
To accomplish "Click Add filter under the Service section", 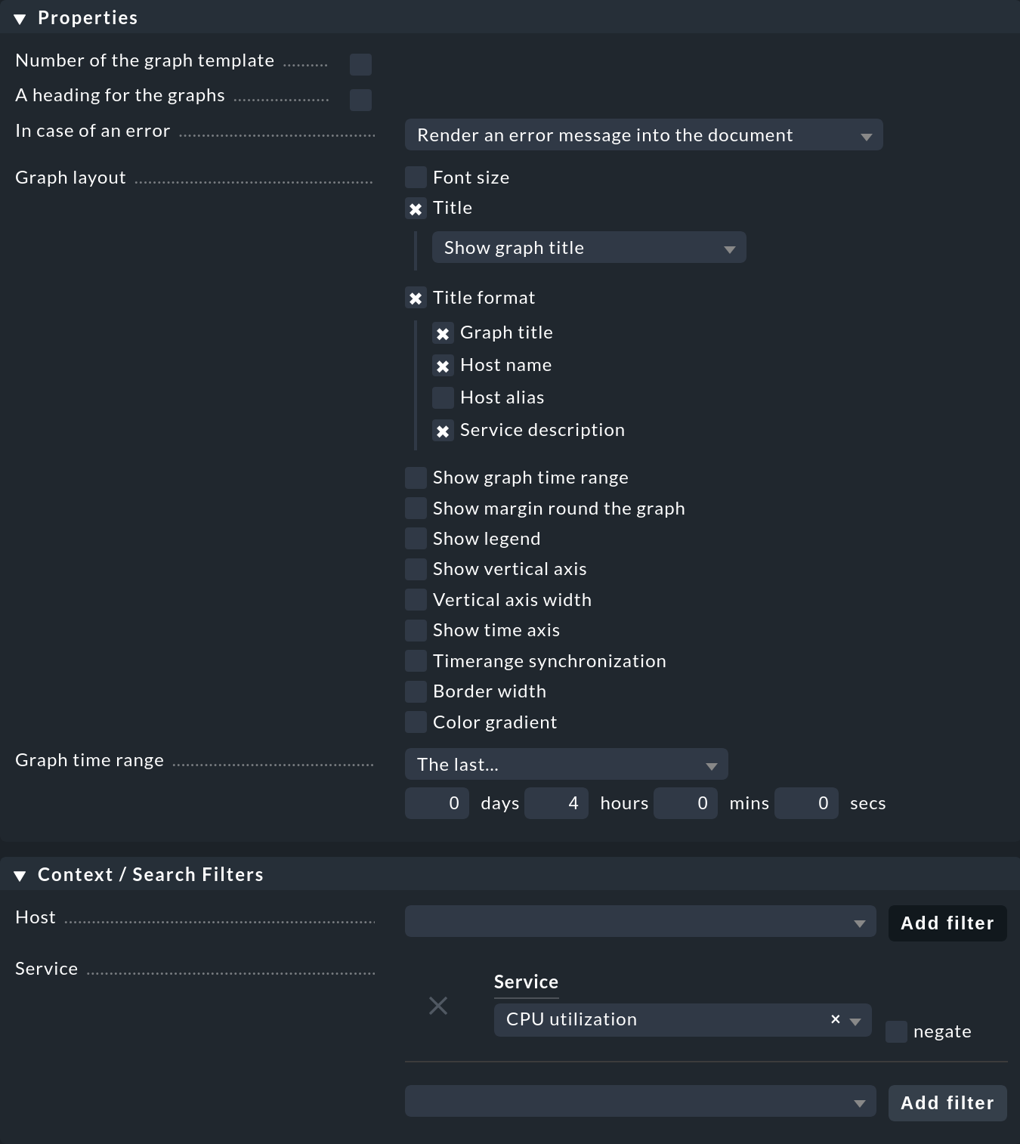I will (x=947, y=1102).
